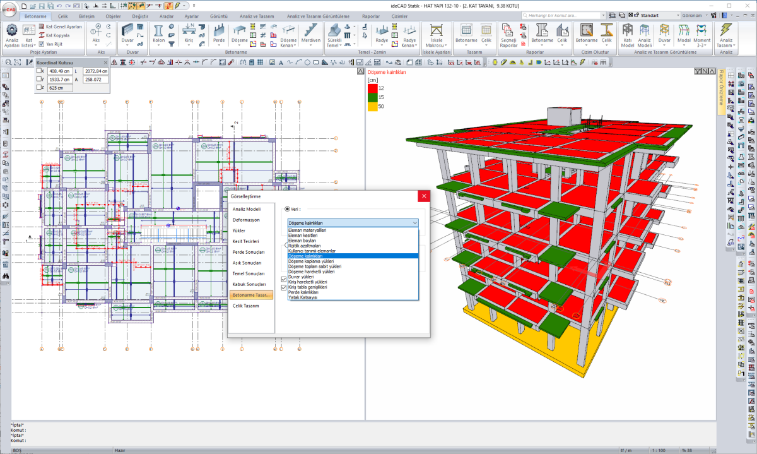
Task: Collapse the Döşeme kalınlıkları combo box
Action: point(414,223)
